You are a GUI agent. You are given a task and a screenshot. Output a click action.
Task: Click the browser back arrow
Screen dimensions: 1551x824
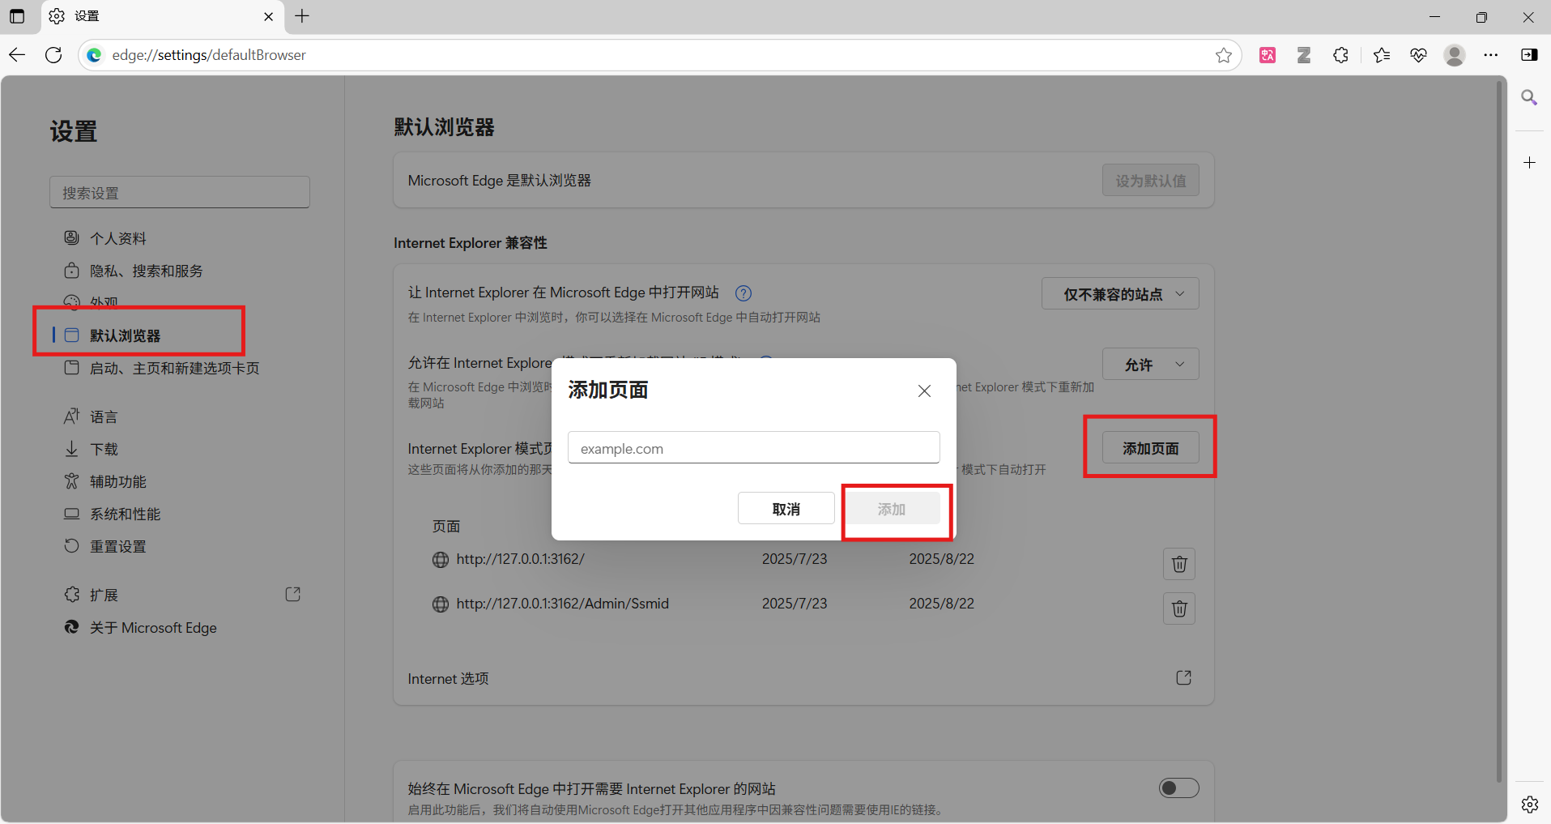click(x=17, y=55)
